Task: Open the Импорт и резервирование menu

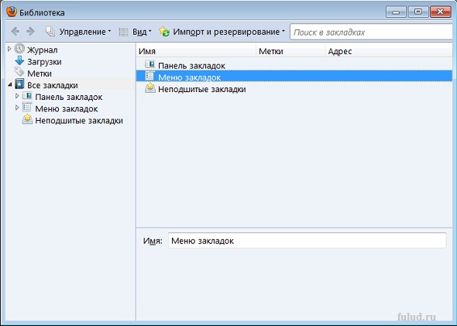Action: click(x=222, y=32)
